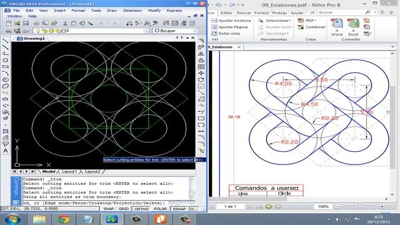Viewport: 400px width, 225px height.
Task: Open the Draw menu in ZWCAD
Action: (112, 11)
